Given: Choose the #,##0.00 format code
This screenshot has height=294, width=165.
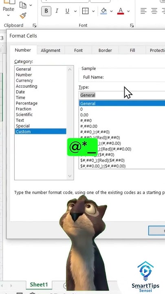Looking at the screenshot, I should point(122,126).
